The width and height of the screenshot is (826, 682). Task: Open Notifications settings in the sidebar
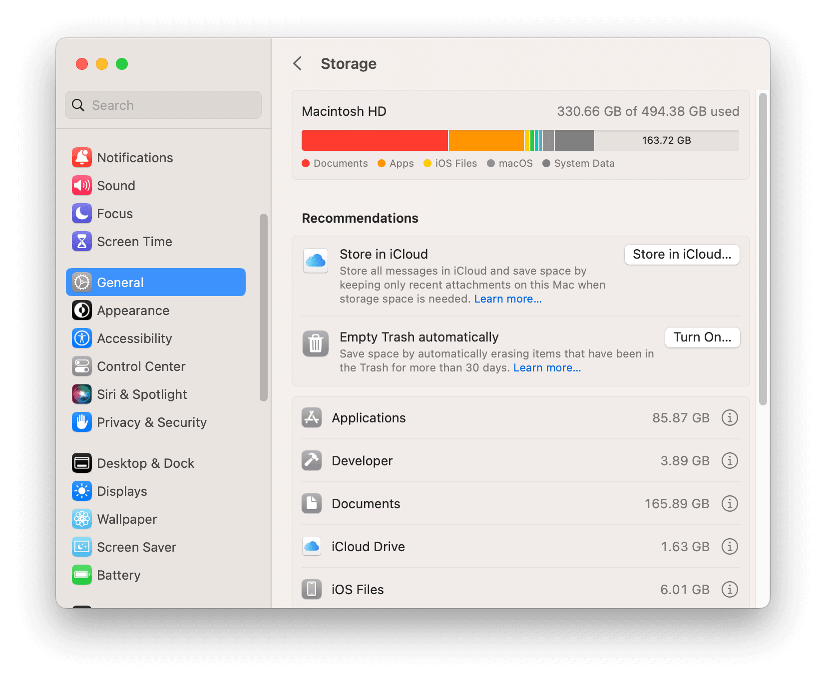[135, 158]
